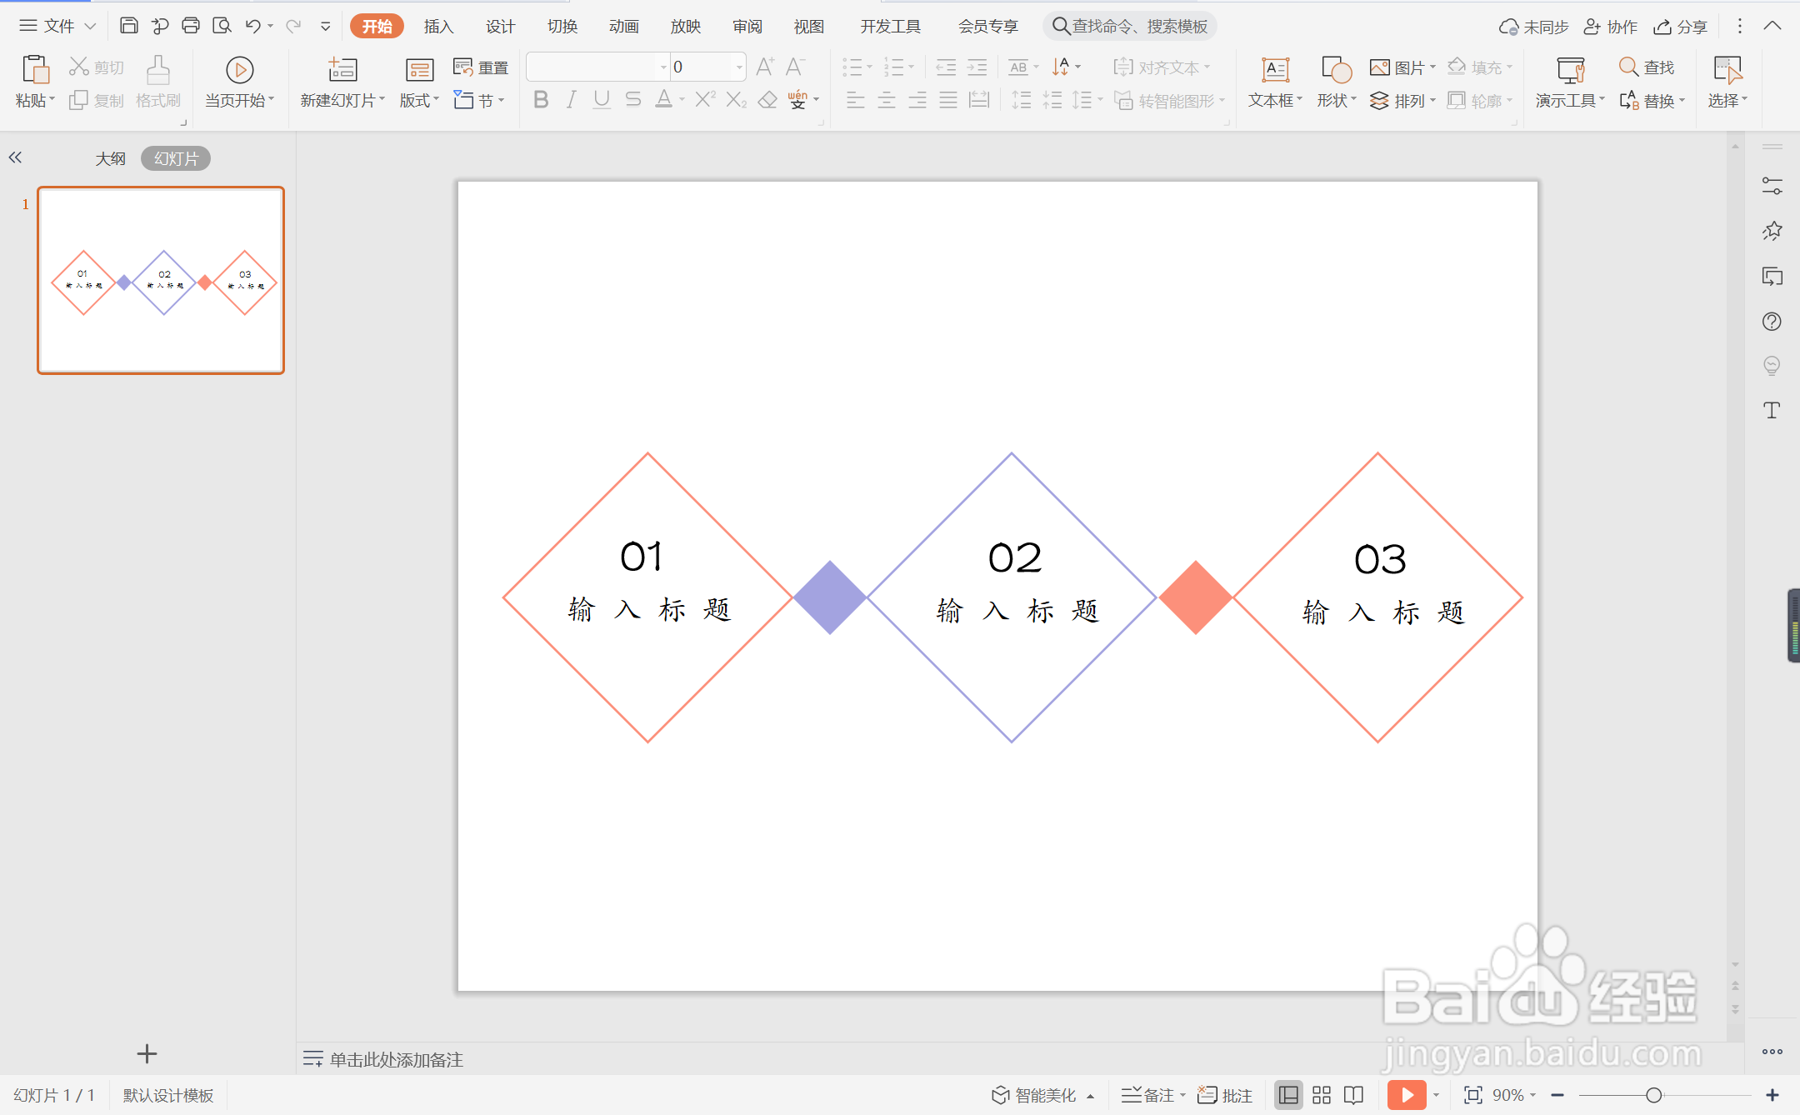Click the Save document icon
Viewport: 1800px width, 1115px height.
[128, 26]
